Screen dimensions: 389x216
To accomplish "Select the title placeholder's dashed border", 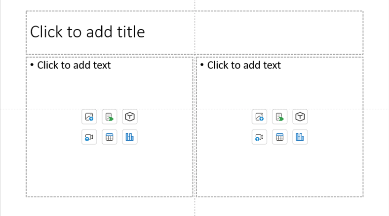I will (195, 11).
